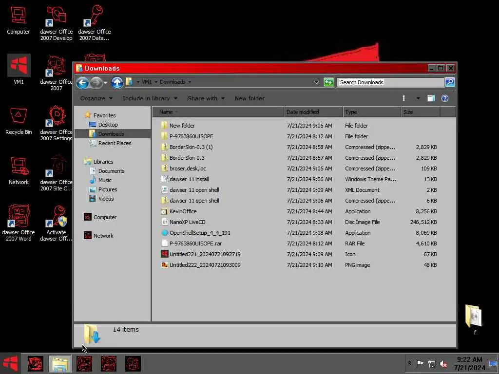Select P-9763860UISOPE.rar file
The image size is (499, 374).
coord(299,243)
